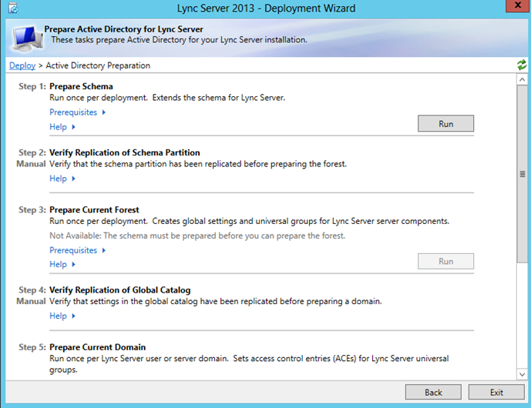Click the 'Active Directory Preparation' breadcrumb text
This screenshot has height=408, width=531.
[x=98, y=65]
